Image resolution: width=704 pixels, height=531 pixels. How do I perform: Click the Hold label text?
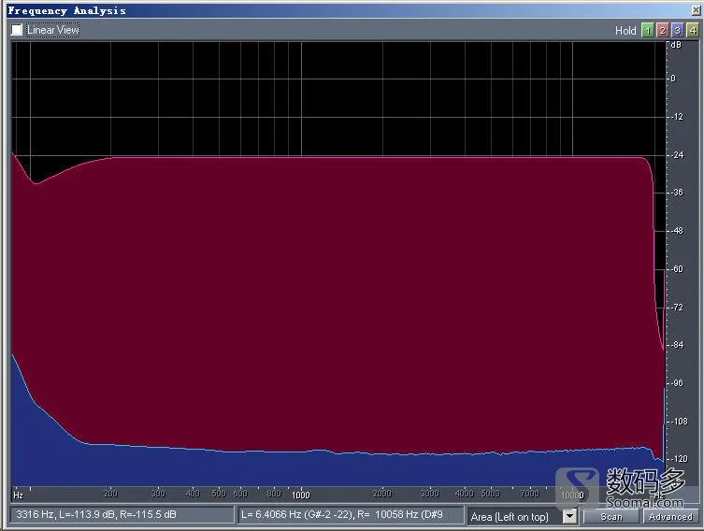pos(625,31)
